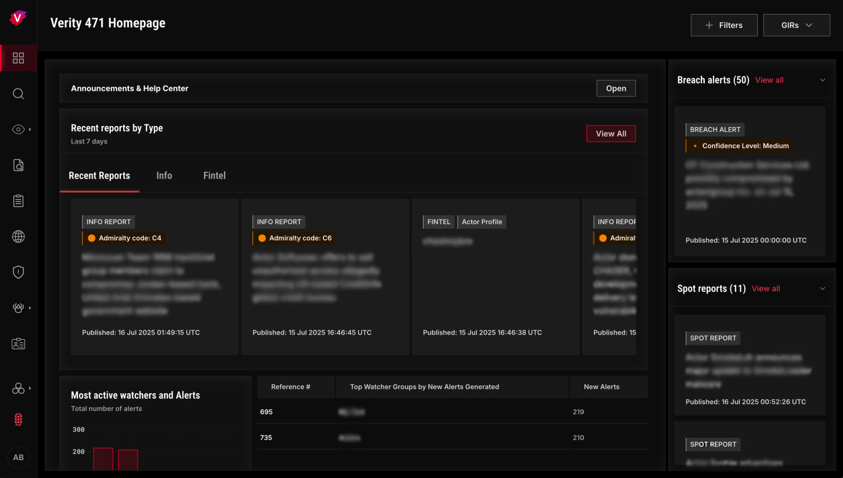Viewport: 843px width, 478px height.
Task: Collapse the Breach alerts panel chevron
Action: click(x=822, y=80)
